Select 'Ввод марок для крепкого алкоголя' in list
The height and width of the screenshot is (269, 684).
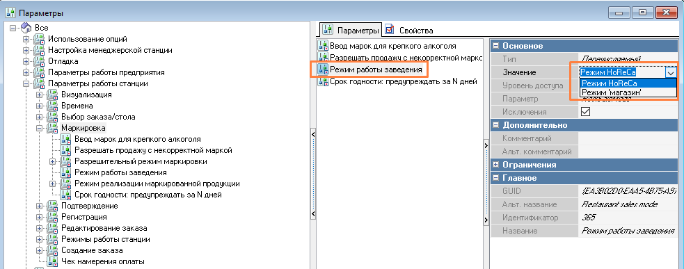click(392, 45)
